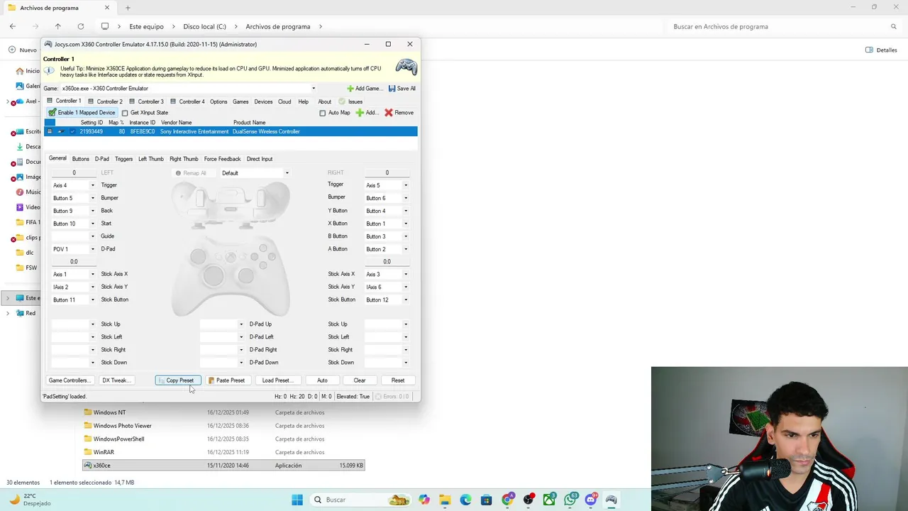Open the Devices tab
Image resolution: width=908 pixels, height=511 pixels.
click(263, 101)
